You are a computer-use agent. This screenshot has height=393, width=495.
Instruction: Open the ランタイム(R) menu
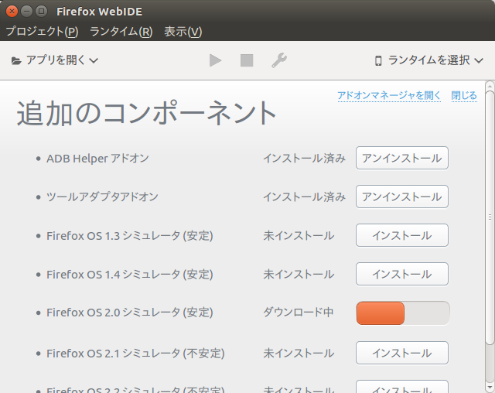point(121,32)
